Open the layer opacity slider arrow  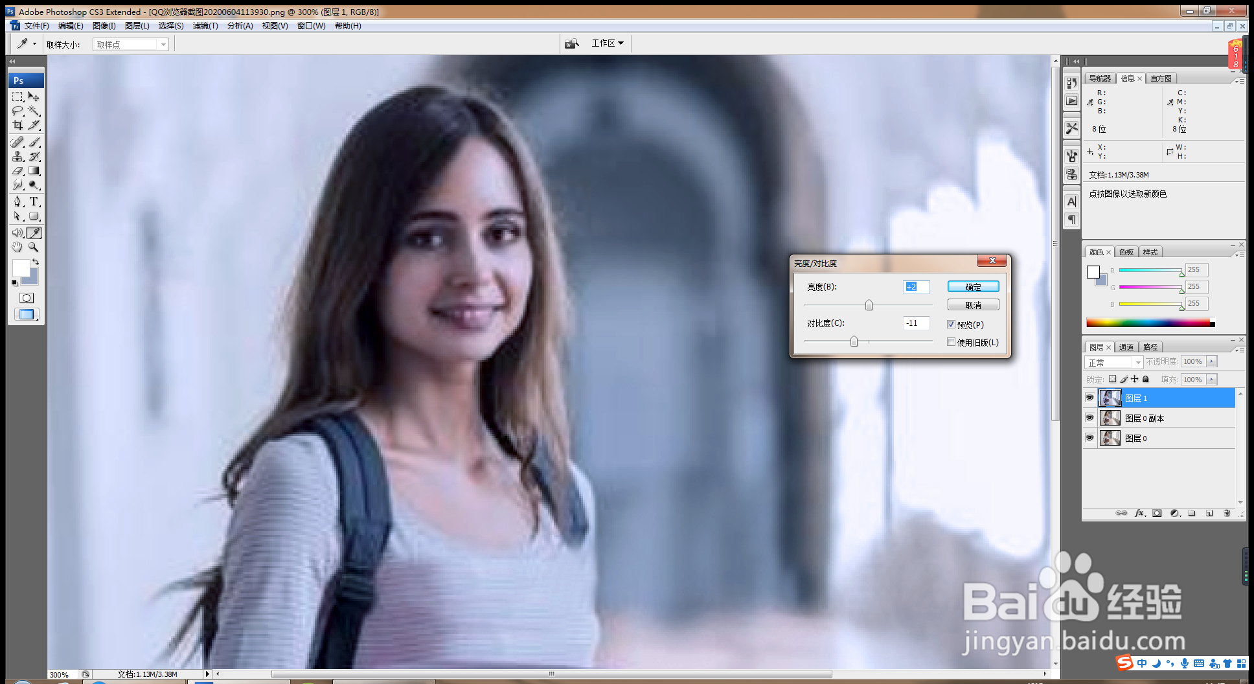point(1212,361)
